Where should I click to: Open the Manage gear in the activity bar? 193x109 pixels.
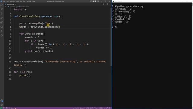(x=2, y=105)
